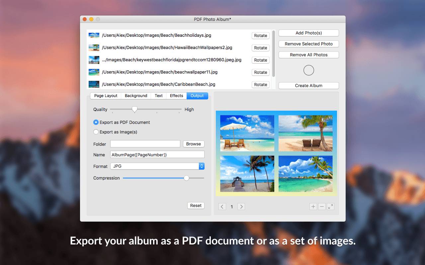Switch to the Background tab
The width and height of the screenshot is (425, 265).
tap(136, 96)
